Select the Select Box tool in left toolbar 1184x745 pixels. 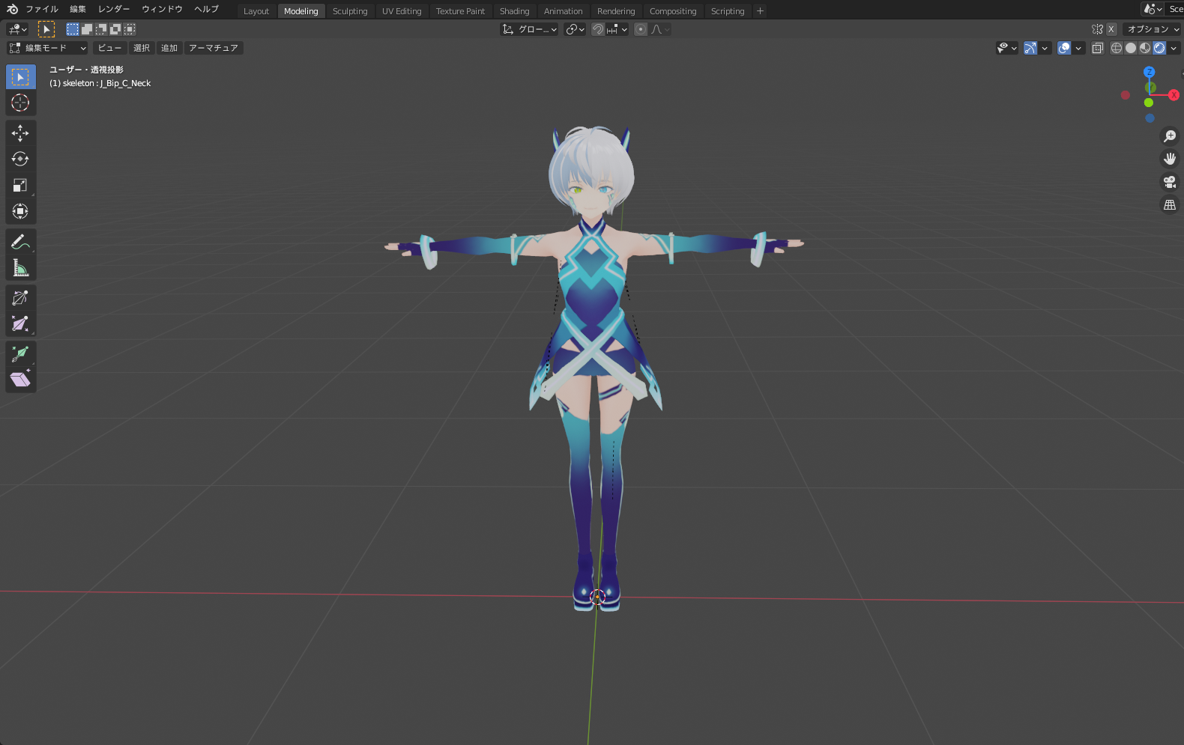(x=20, y=77)
